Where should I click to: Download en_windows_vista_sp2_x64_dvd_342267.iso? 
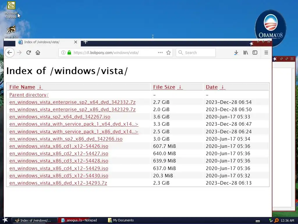click(x=60, y=117)
